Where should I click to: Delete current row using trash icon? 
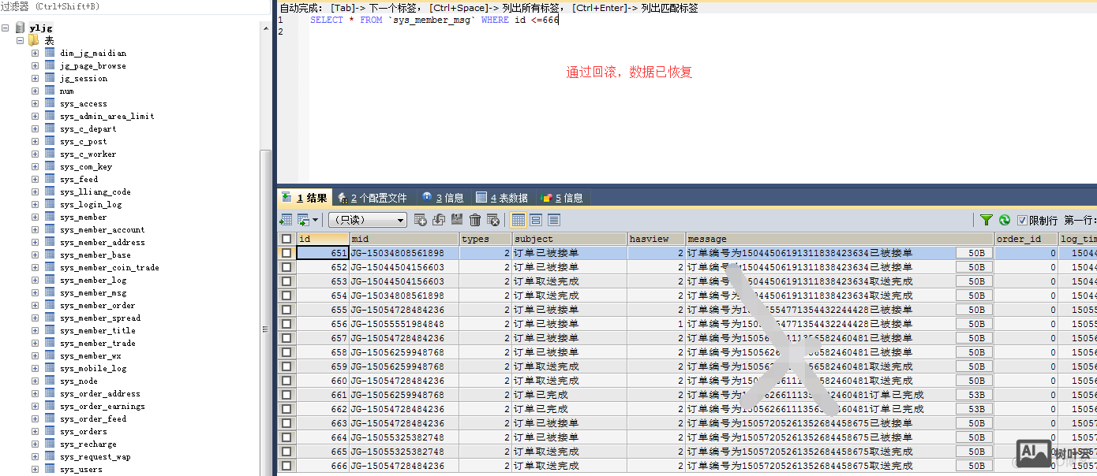click(x=475, y=220)
